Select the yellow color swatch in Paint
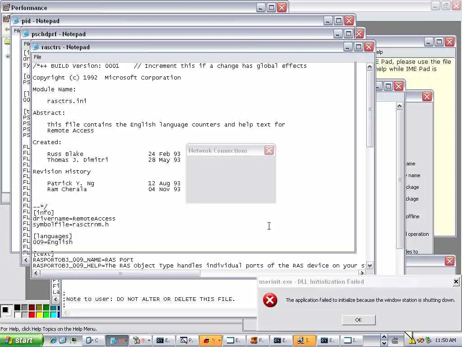462x347 pixels. (x=39, y=315)
